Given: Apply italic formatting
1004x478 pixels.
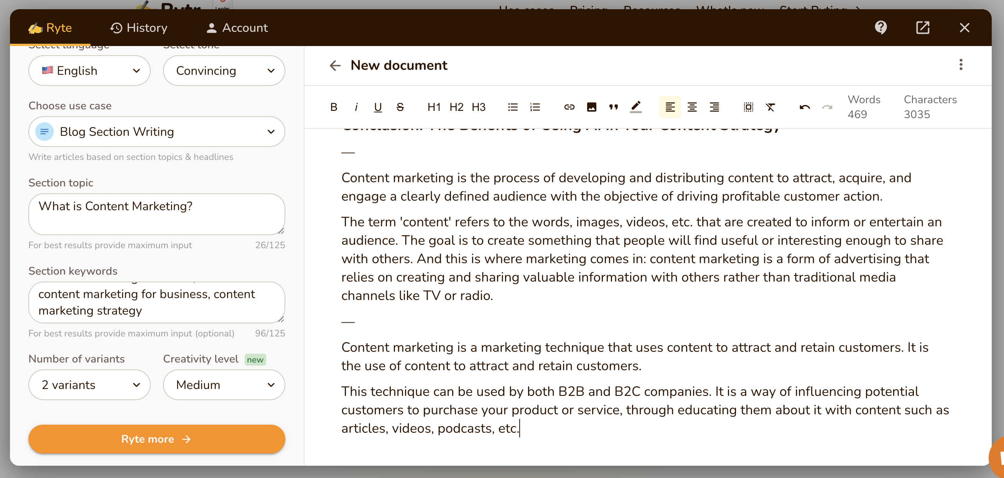Looking at the screenshot, I should pyautogui.click(x=356, y=107).
